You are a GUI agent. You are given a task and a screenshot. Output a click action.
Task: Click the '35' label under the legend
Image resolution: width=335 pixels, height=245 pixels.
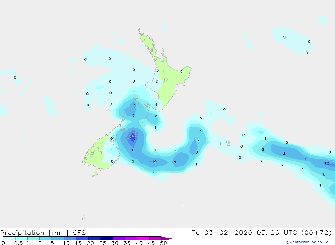pyautogui.click(x=127, y=243)
